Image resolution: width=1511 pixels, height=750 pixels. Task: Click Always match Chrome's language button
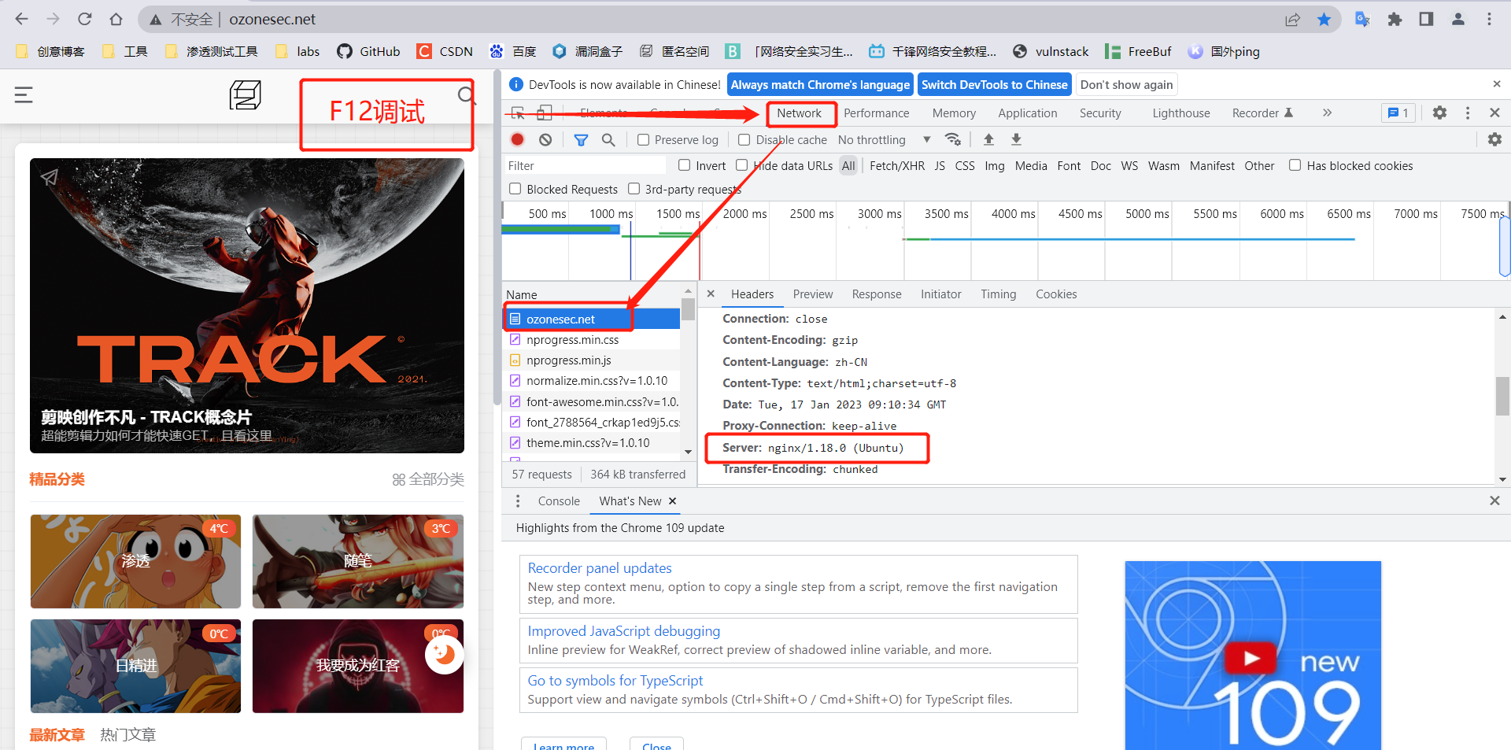pyautogui.click(x=819, y=85)
